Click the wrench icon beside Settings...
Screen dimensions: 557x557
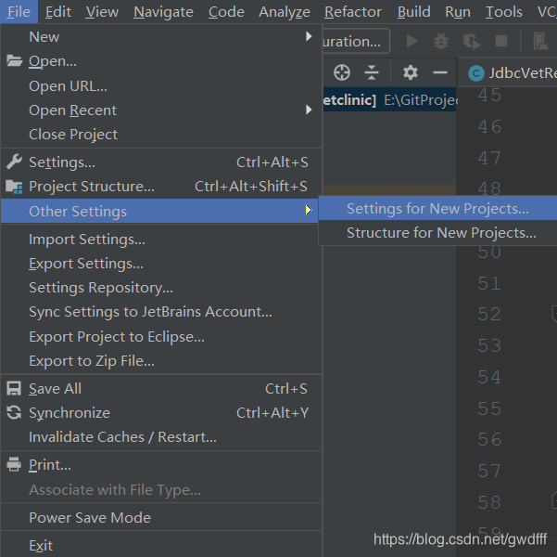[x=14, y=162]
